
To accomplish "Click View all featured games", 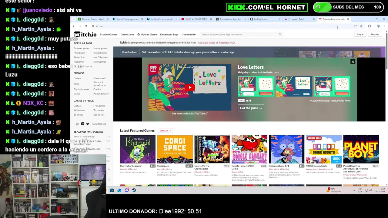I will (165, 130).
